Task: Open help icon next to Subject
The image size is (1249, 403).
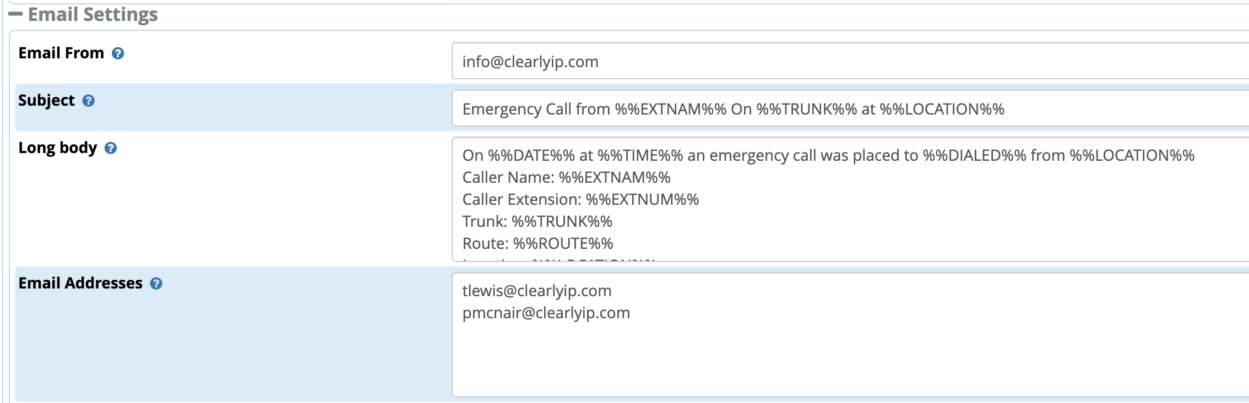Action: (x=89, y=101)
